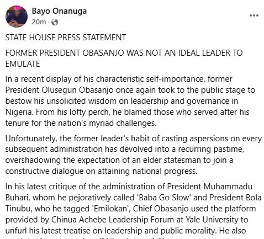
Task: Click the word EMULATE in the headline
Action: point(23,64)
